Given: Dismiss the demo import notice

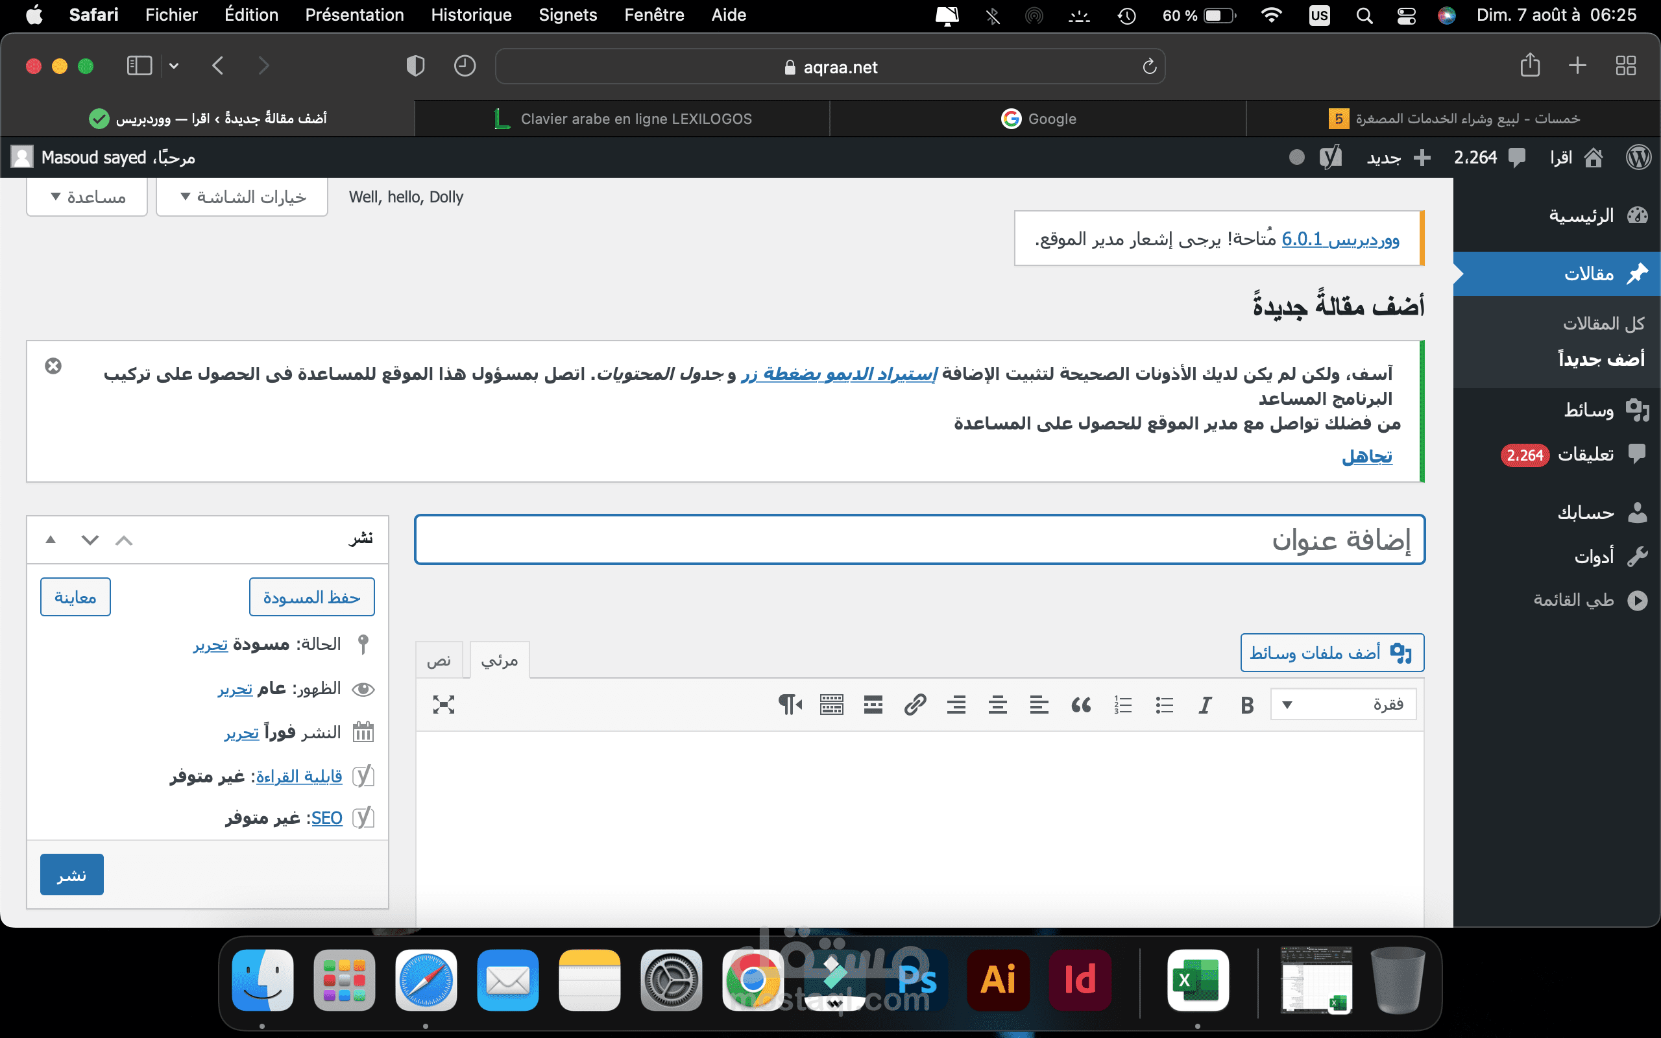Looking at the screenshot, I should click(x=53, y=366).
